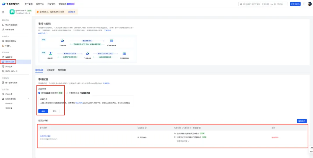Screen dimensions: 313x158
Task: Click the 读取用户发给机器人的单聊消息 permission
Action: pos(189,137)
